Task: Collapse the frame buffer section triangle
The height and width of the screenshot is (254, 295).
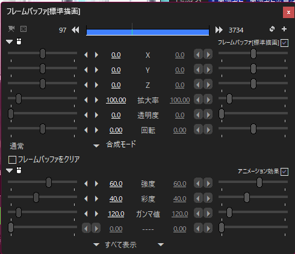Action: (x=9, y=42)
